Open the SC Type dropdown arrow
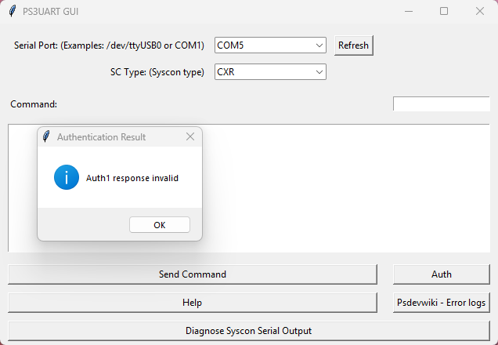This screenshot has height=345, width=498. click(319, 72)
